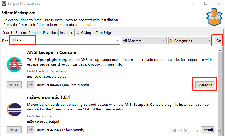Open the Favorites tab
The image size is (225, 136).
point(50,33)
